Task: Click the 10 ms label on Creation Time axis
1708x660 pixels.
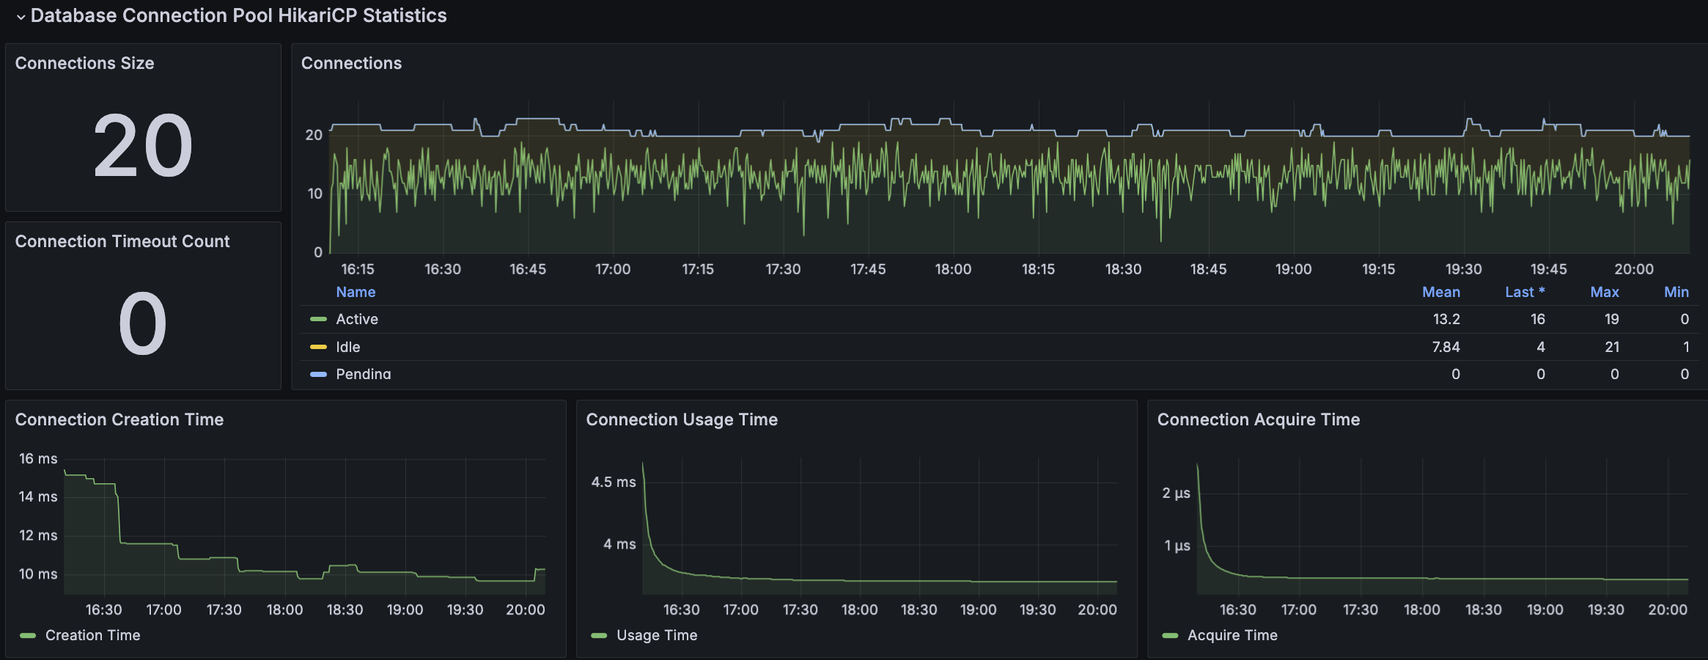Action: [x=38, y=574]
